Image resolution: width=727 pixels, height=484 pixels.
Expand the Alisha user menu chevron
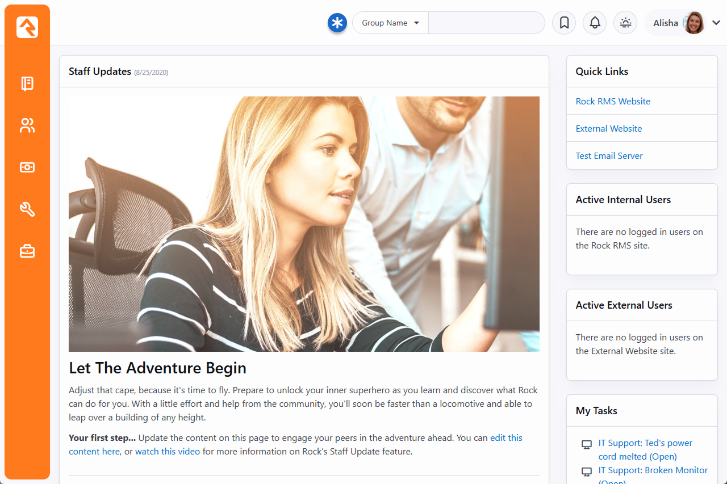tap(716, 23)
